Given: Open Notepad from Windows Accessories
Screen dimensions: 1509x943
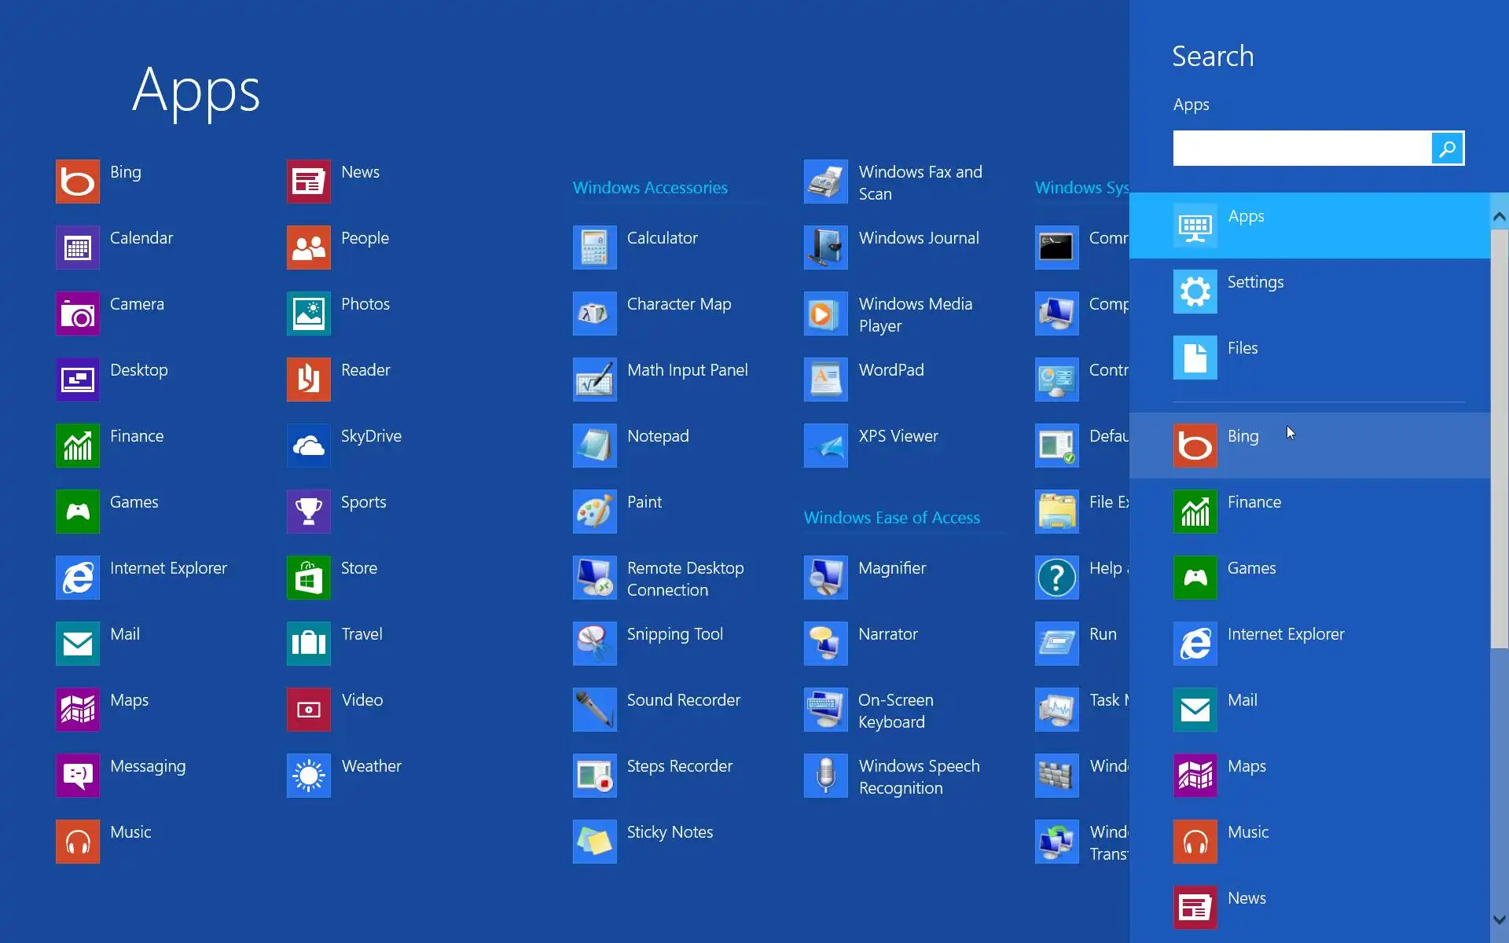Looking at the screenshot, I should point(657,436).
